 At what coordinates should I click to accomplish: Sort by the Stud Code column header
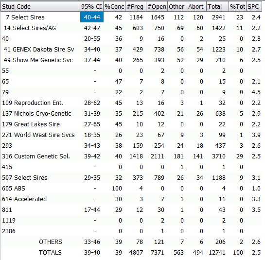[40, 7]
